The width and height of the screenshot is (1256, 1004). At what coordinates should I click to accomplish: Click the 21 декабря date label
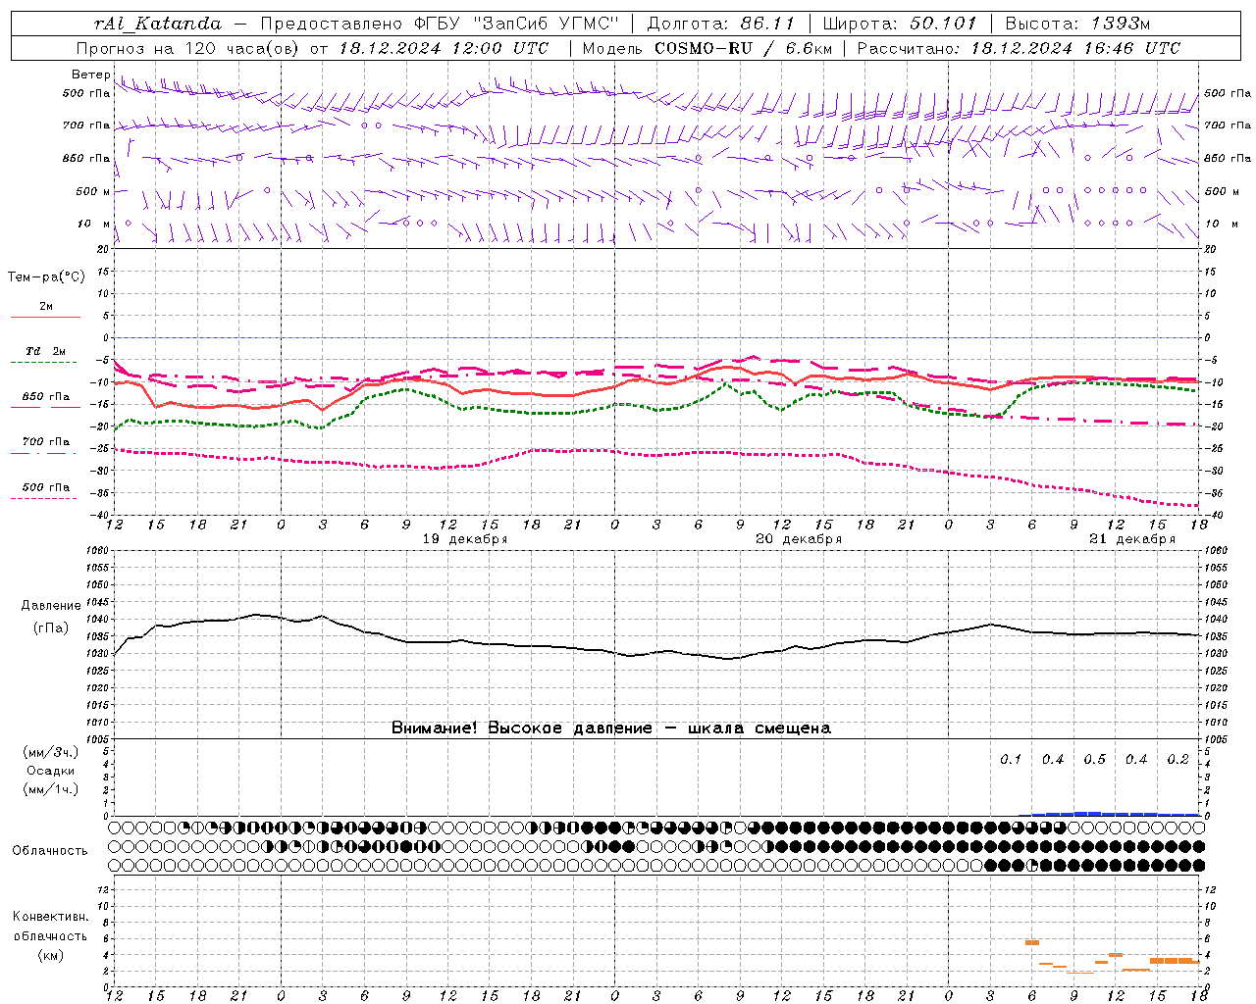(1132, 539)
